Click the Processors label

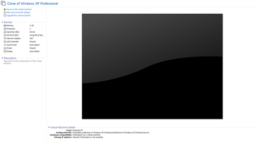(x=11, y=29)
